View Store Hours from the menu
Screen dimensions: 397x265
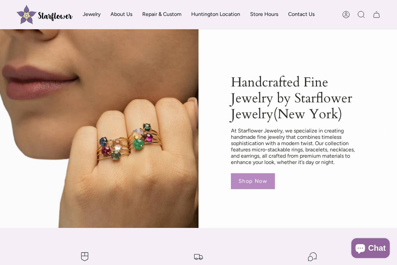264,14
